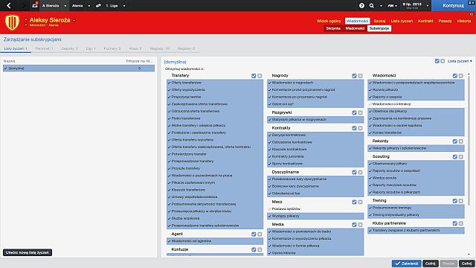Deselect all items in the Nagrody section
476x268 pixels.
[x=360, y=76]
